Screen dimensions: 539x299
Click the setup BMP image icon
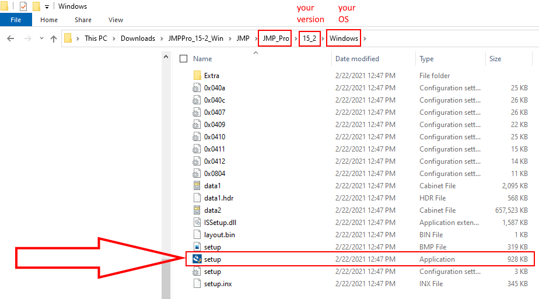pyautogui.click(x=197, y=247)
